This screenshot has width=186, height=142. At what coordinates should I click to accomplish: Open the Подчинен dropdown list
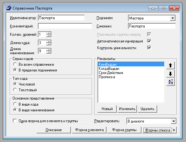pyautogui.click(x=173, y=18)
